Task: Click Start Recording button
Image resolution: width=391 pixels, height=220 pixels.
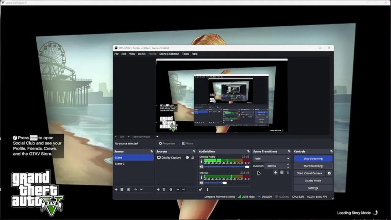Action: (x=313, y=166)
